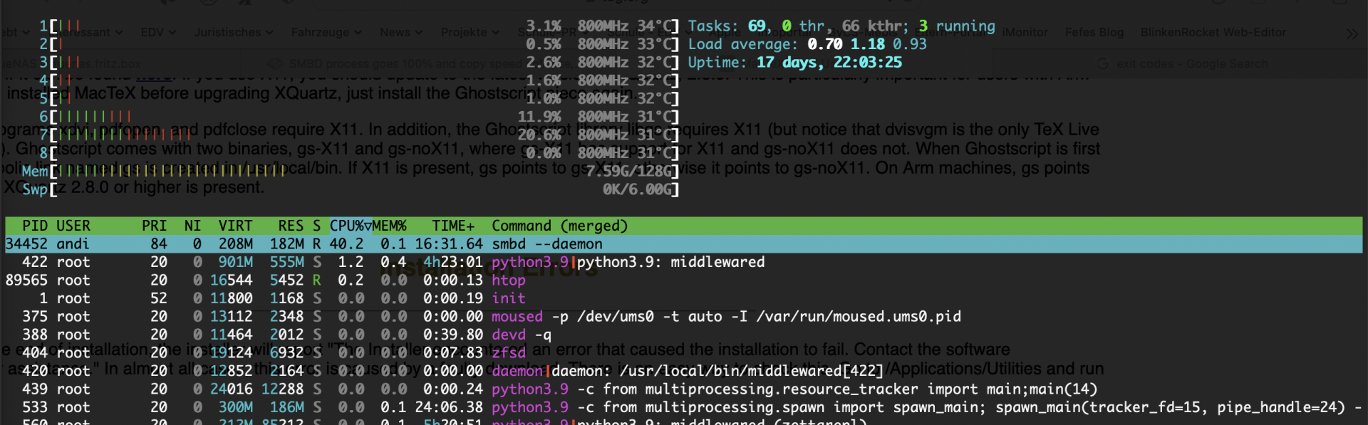Sort processes by PID column header
1368x425 pixels.
click(35, 226)
